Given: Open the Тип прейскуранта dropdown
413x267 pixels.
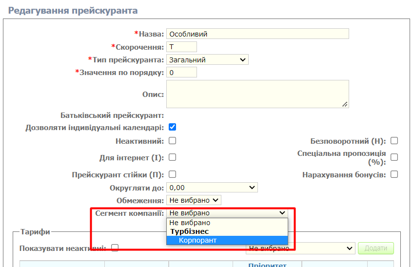Looking at the screenshot, I should pyautogui.click(x=207, y=60).
